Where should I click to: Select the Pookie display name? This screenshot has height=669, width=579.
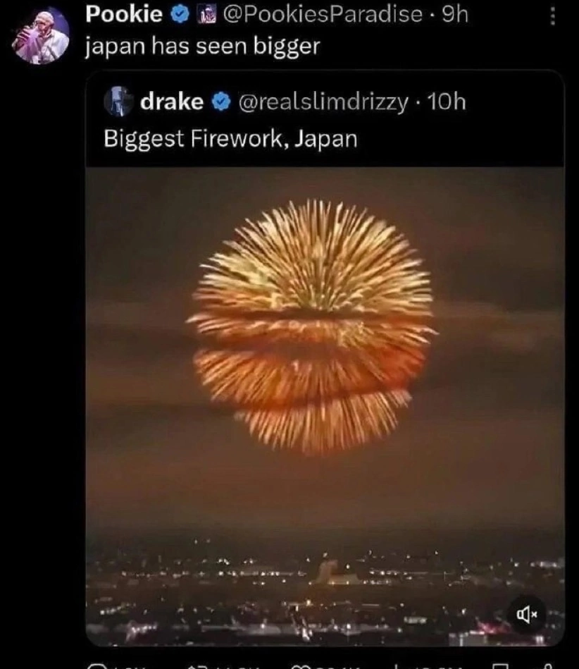tap(124, 14)
